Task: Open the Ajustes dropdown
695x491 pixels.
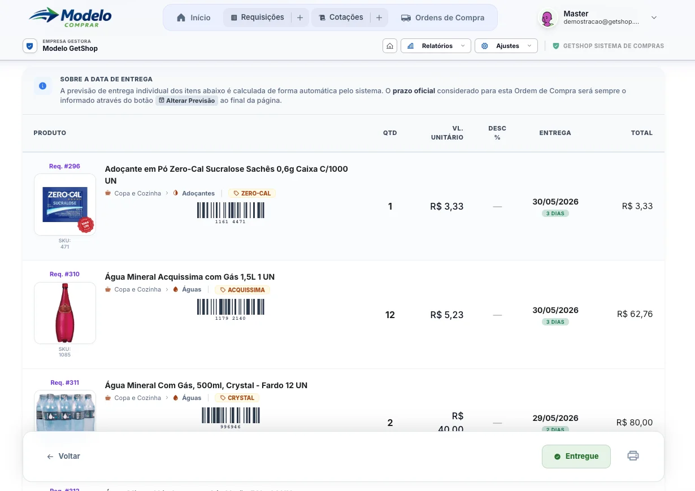Action: [506, 46]
